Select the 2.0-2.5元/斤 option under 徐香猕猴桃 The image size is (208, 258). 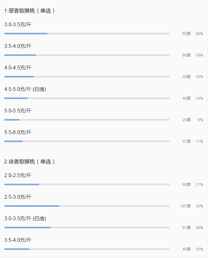point(18,175)
